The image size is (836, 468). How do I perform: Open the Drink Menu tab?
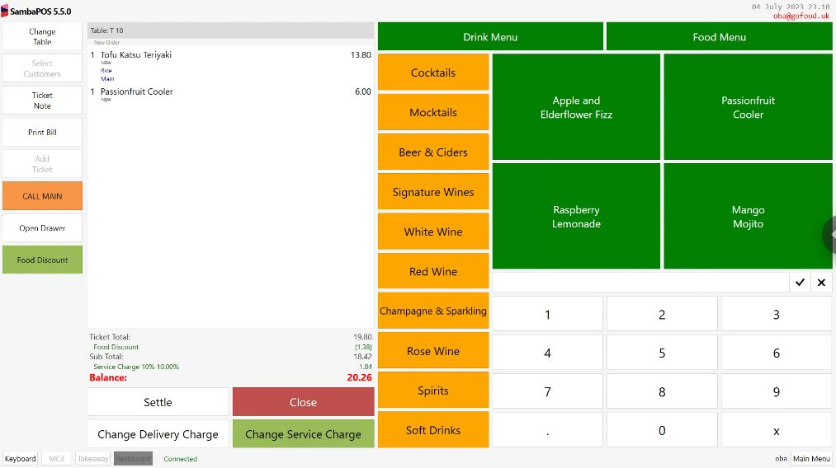click(x=490, y=37)
